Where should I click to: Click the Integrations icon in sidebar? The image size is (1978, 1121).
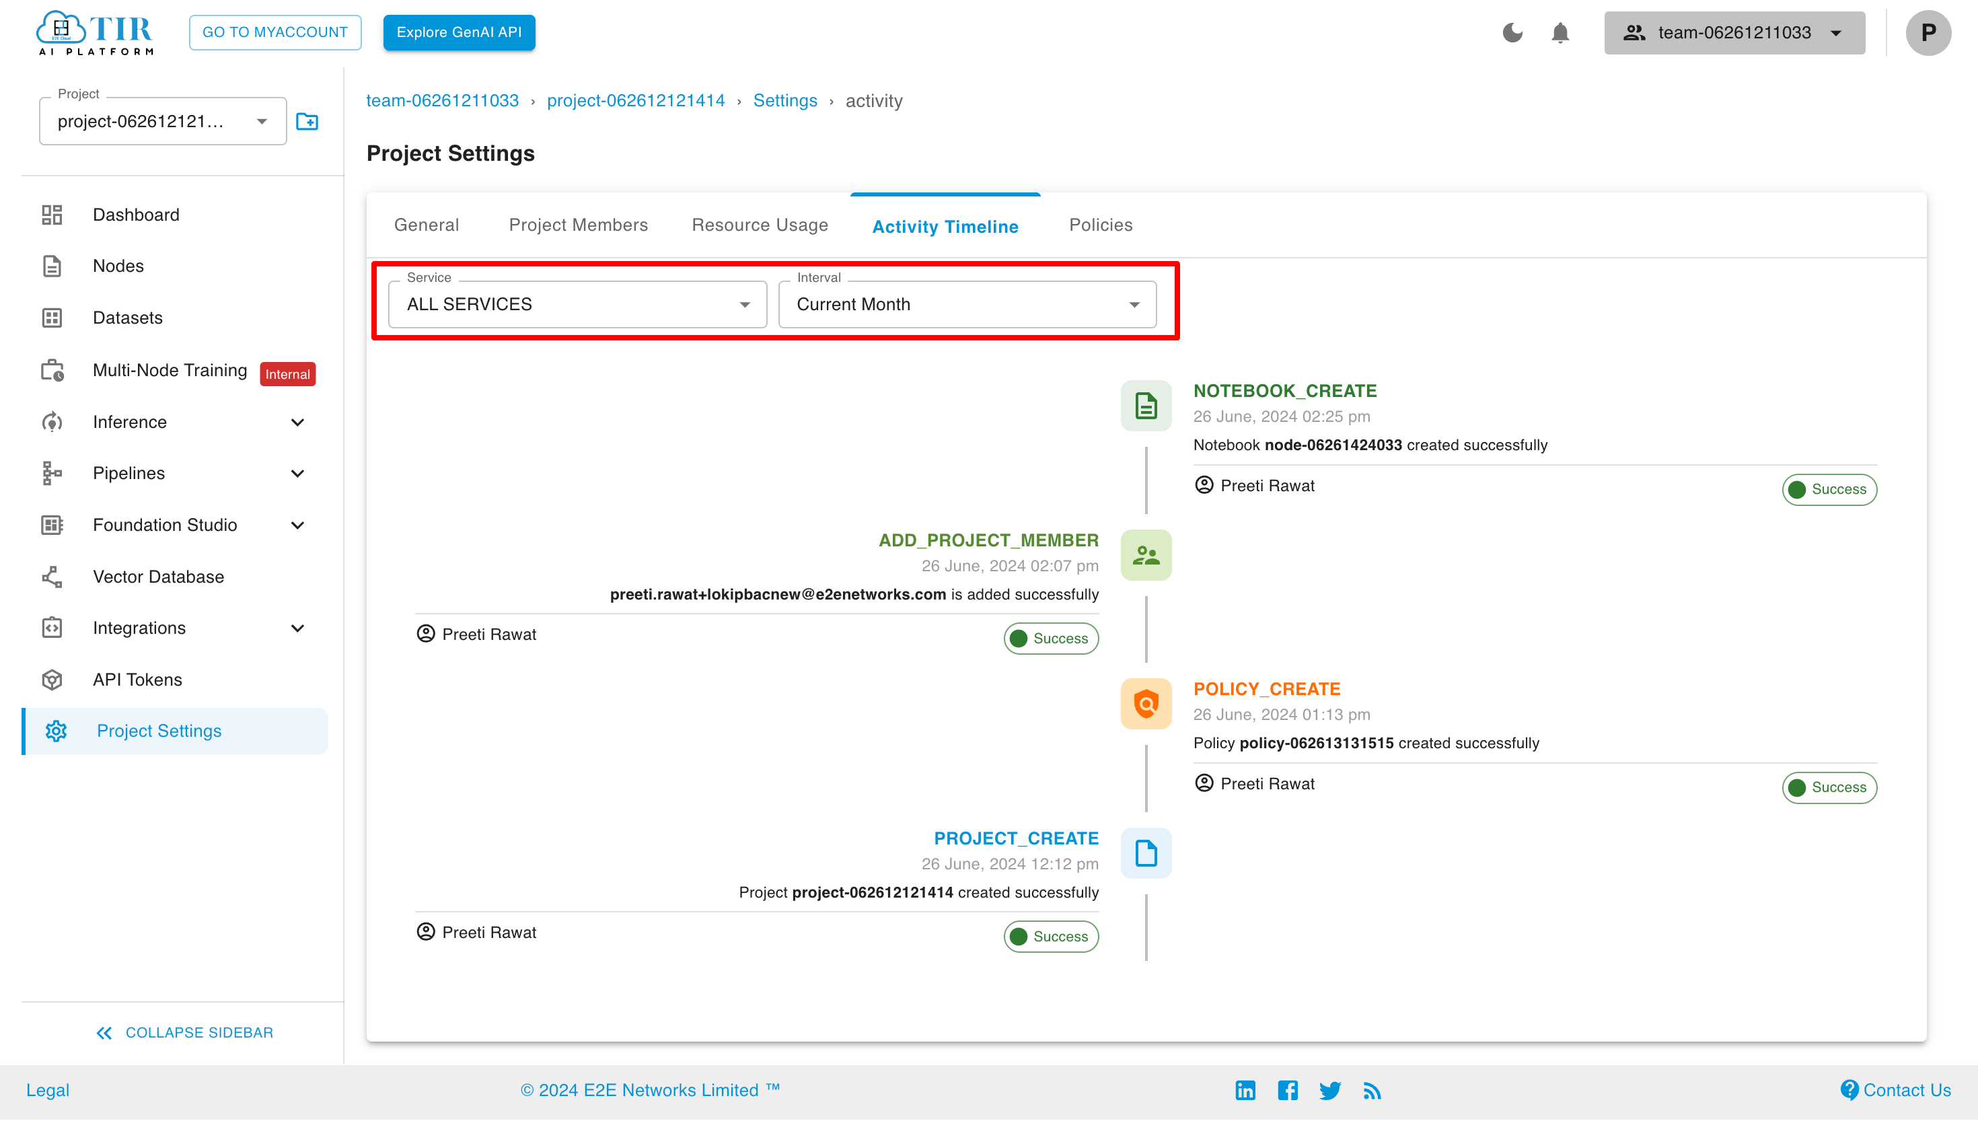tap(52, 628)
